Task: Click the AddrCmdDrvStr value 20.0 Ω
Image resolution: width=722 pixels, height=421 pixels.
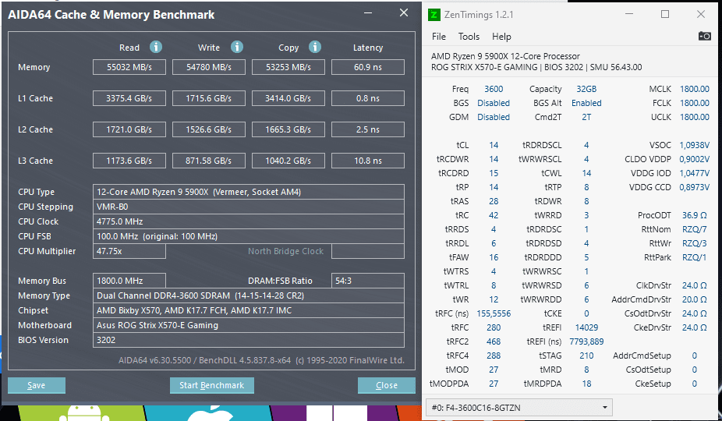Action: [695, 299]
